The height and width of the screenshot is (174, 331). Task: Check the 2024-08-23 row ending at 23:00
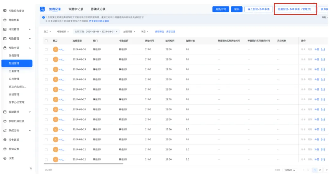click(x=46, y=130)
